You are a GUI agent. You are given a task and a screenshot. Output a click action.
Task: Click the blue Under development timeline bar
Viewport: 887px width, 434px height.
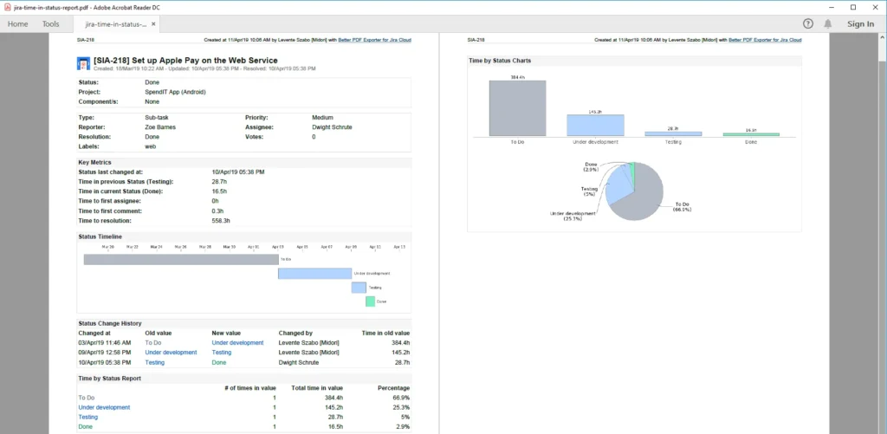click(314, 274)
